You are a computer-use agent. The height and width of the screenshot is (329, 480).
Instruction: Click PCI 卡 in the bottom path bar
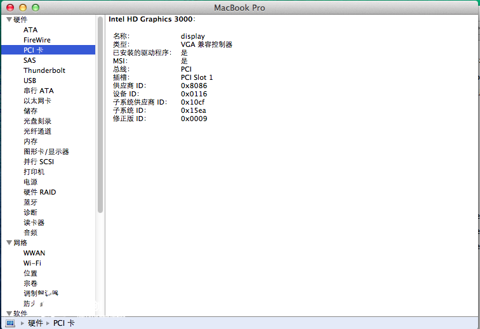pos(63,323)
